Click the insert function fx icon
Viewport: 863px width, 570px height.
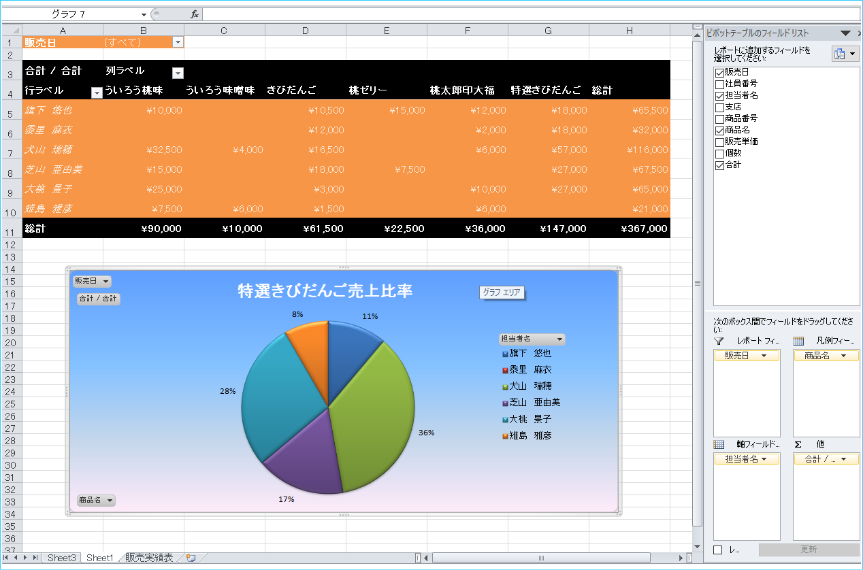pos(194,14)
